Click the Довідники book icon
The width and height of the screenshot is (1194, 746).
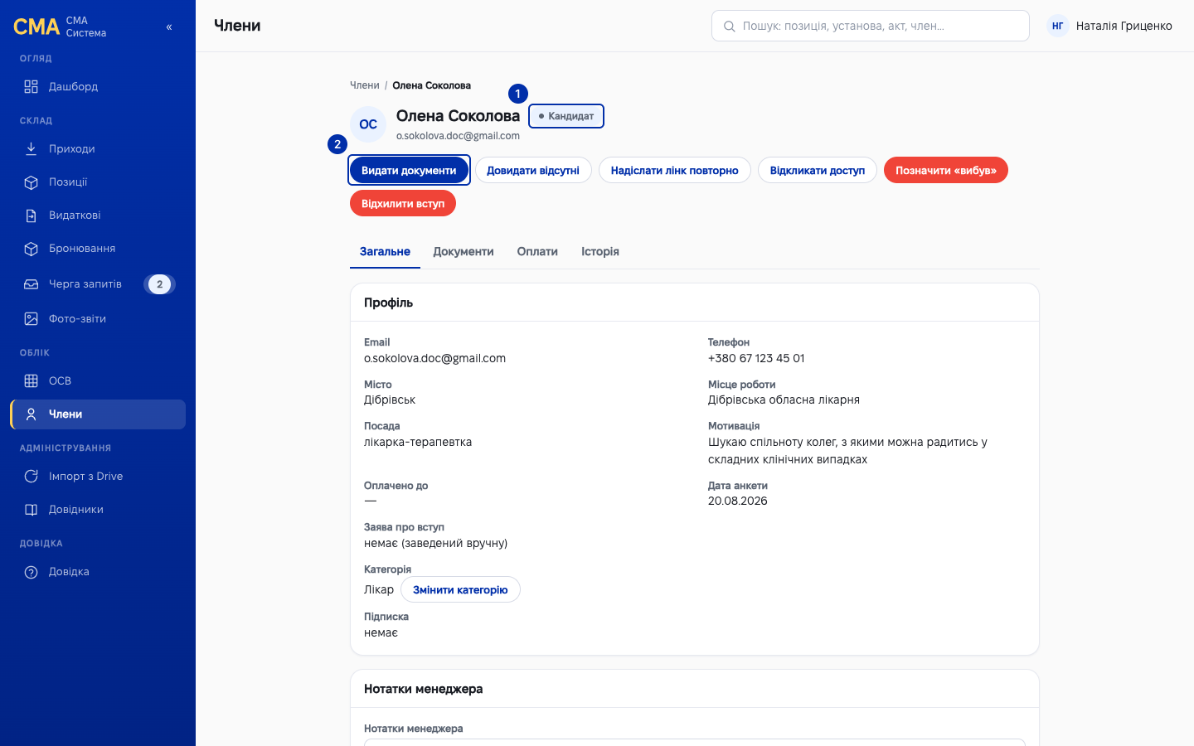[x=32, y=510]
